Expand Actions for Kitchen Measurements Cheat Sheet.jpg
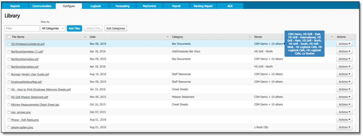The height and width of the screenshot is (136, 363). (x=344, y=105)
